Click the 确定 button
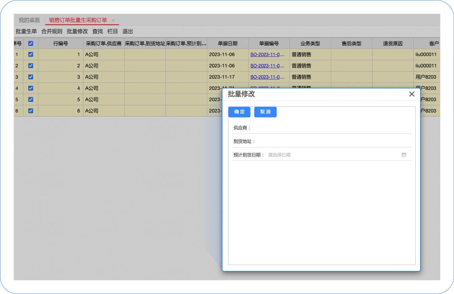 tap(239, 112)
